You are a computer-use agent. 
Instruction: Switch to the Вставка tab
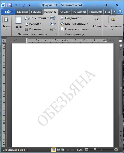pos(36,12)
